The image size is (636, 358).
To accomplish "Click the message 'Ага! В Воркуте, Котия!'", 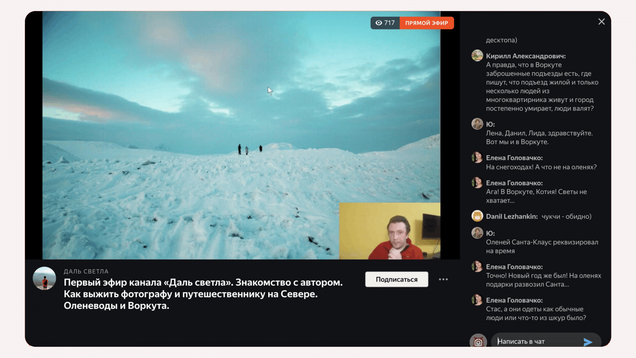I will (x=536, y=196).
